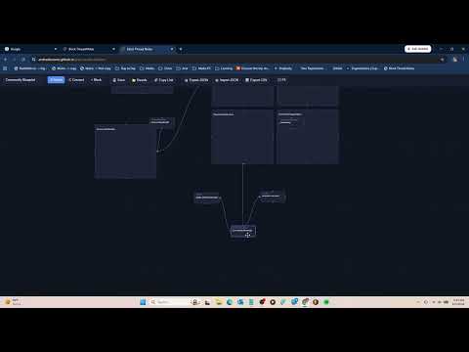Viewport: 469px width, 352px height.
Task: Reload the page with the refresh icon
Action: coord(23,60)
